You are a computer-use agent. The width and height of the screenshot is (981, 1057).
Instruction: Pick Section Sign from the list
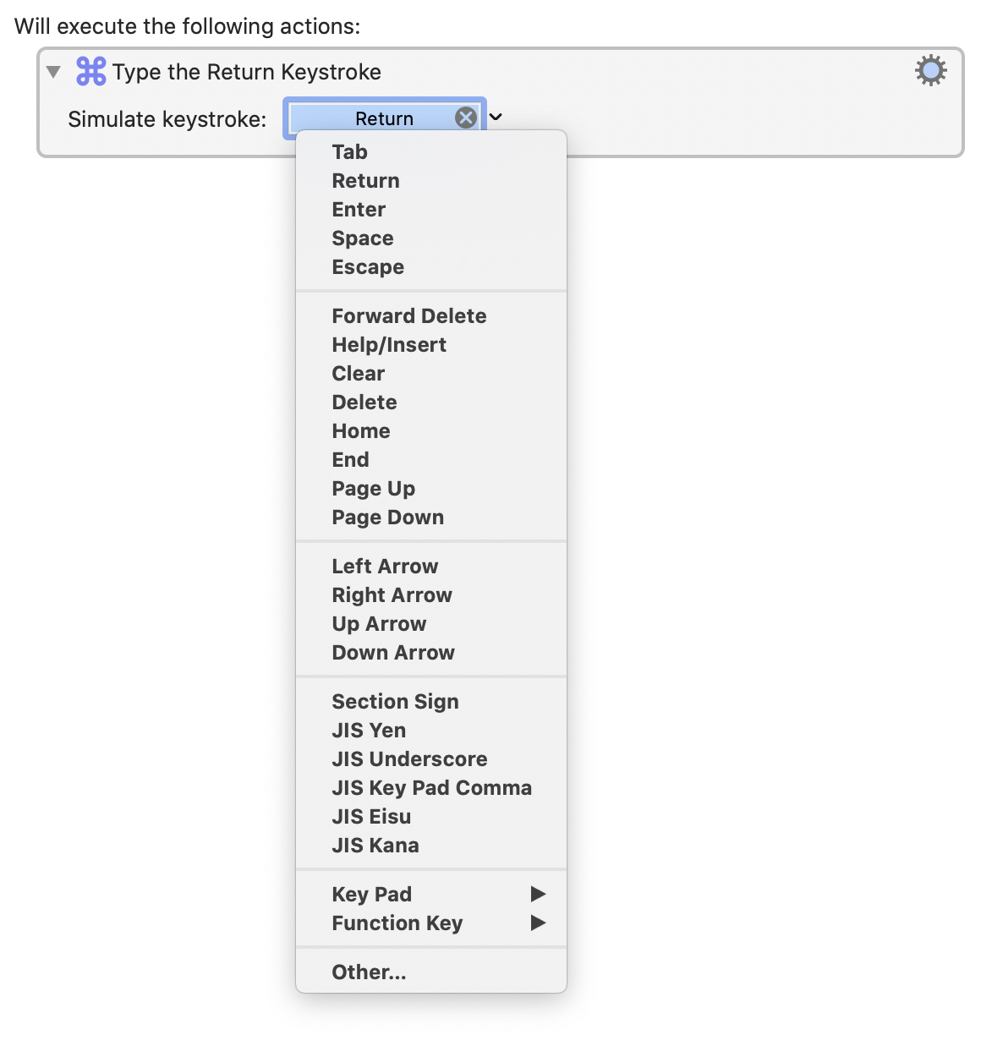click(x=395, y=702)
